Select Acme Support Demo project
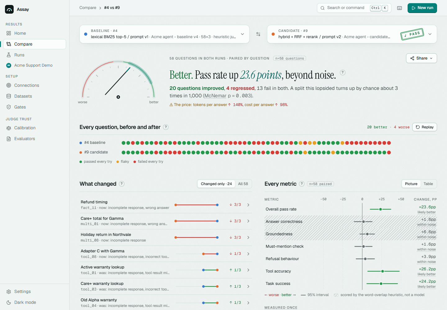 coord(34,65)
